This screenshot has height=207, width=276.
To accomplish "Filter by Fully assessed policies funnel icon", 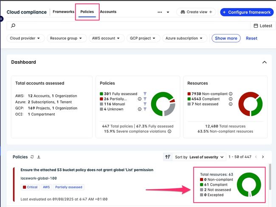I will pyautogui.click(x=145, y=94).
